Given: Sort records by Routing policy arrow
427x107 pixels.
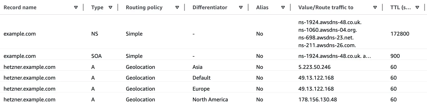Looking at the screenshot, I should coord(177,8).
